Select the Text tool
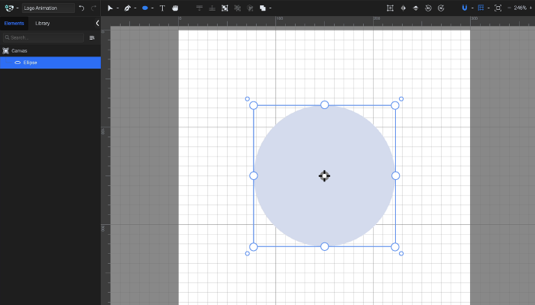This screenshot has height=305, width=535. click(162, 8)
